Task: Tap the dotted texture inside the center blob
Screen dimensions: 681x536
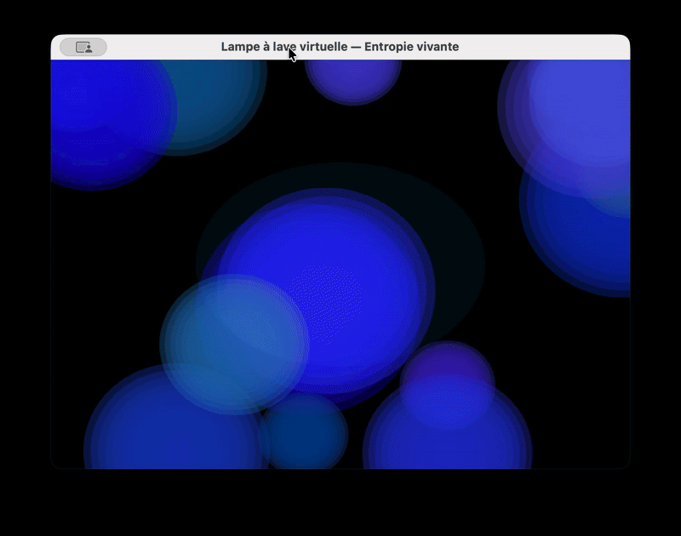Action: pyautogui.click(x=336, y=294)
